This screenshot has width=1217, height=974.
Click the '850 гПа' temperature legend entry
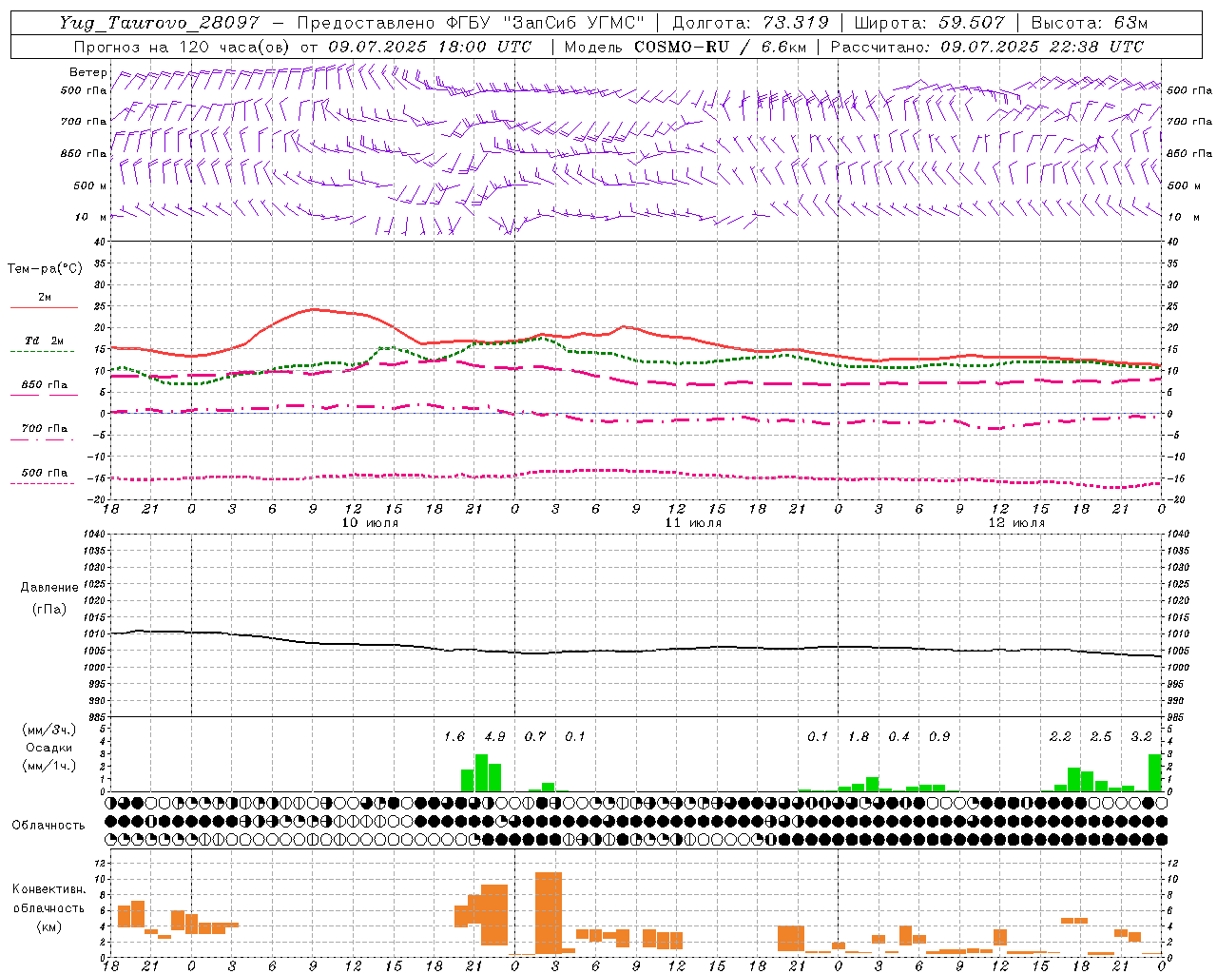tap(45, 385)
